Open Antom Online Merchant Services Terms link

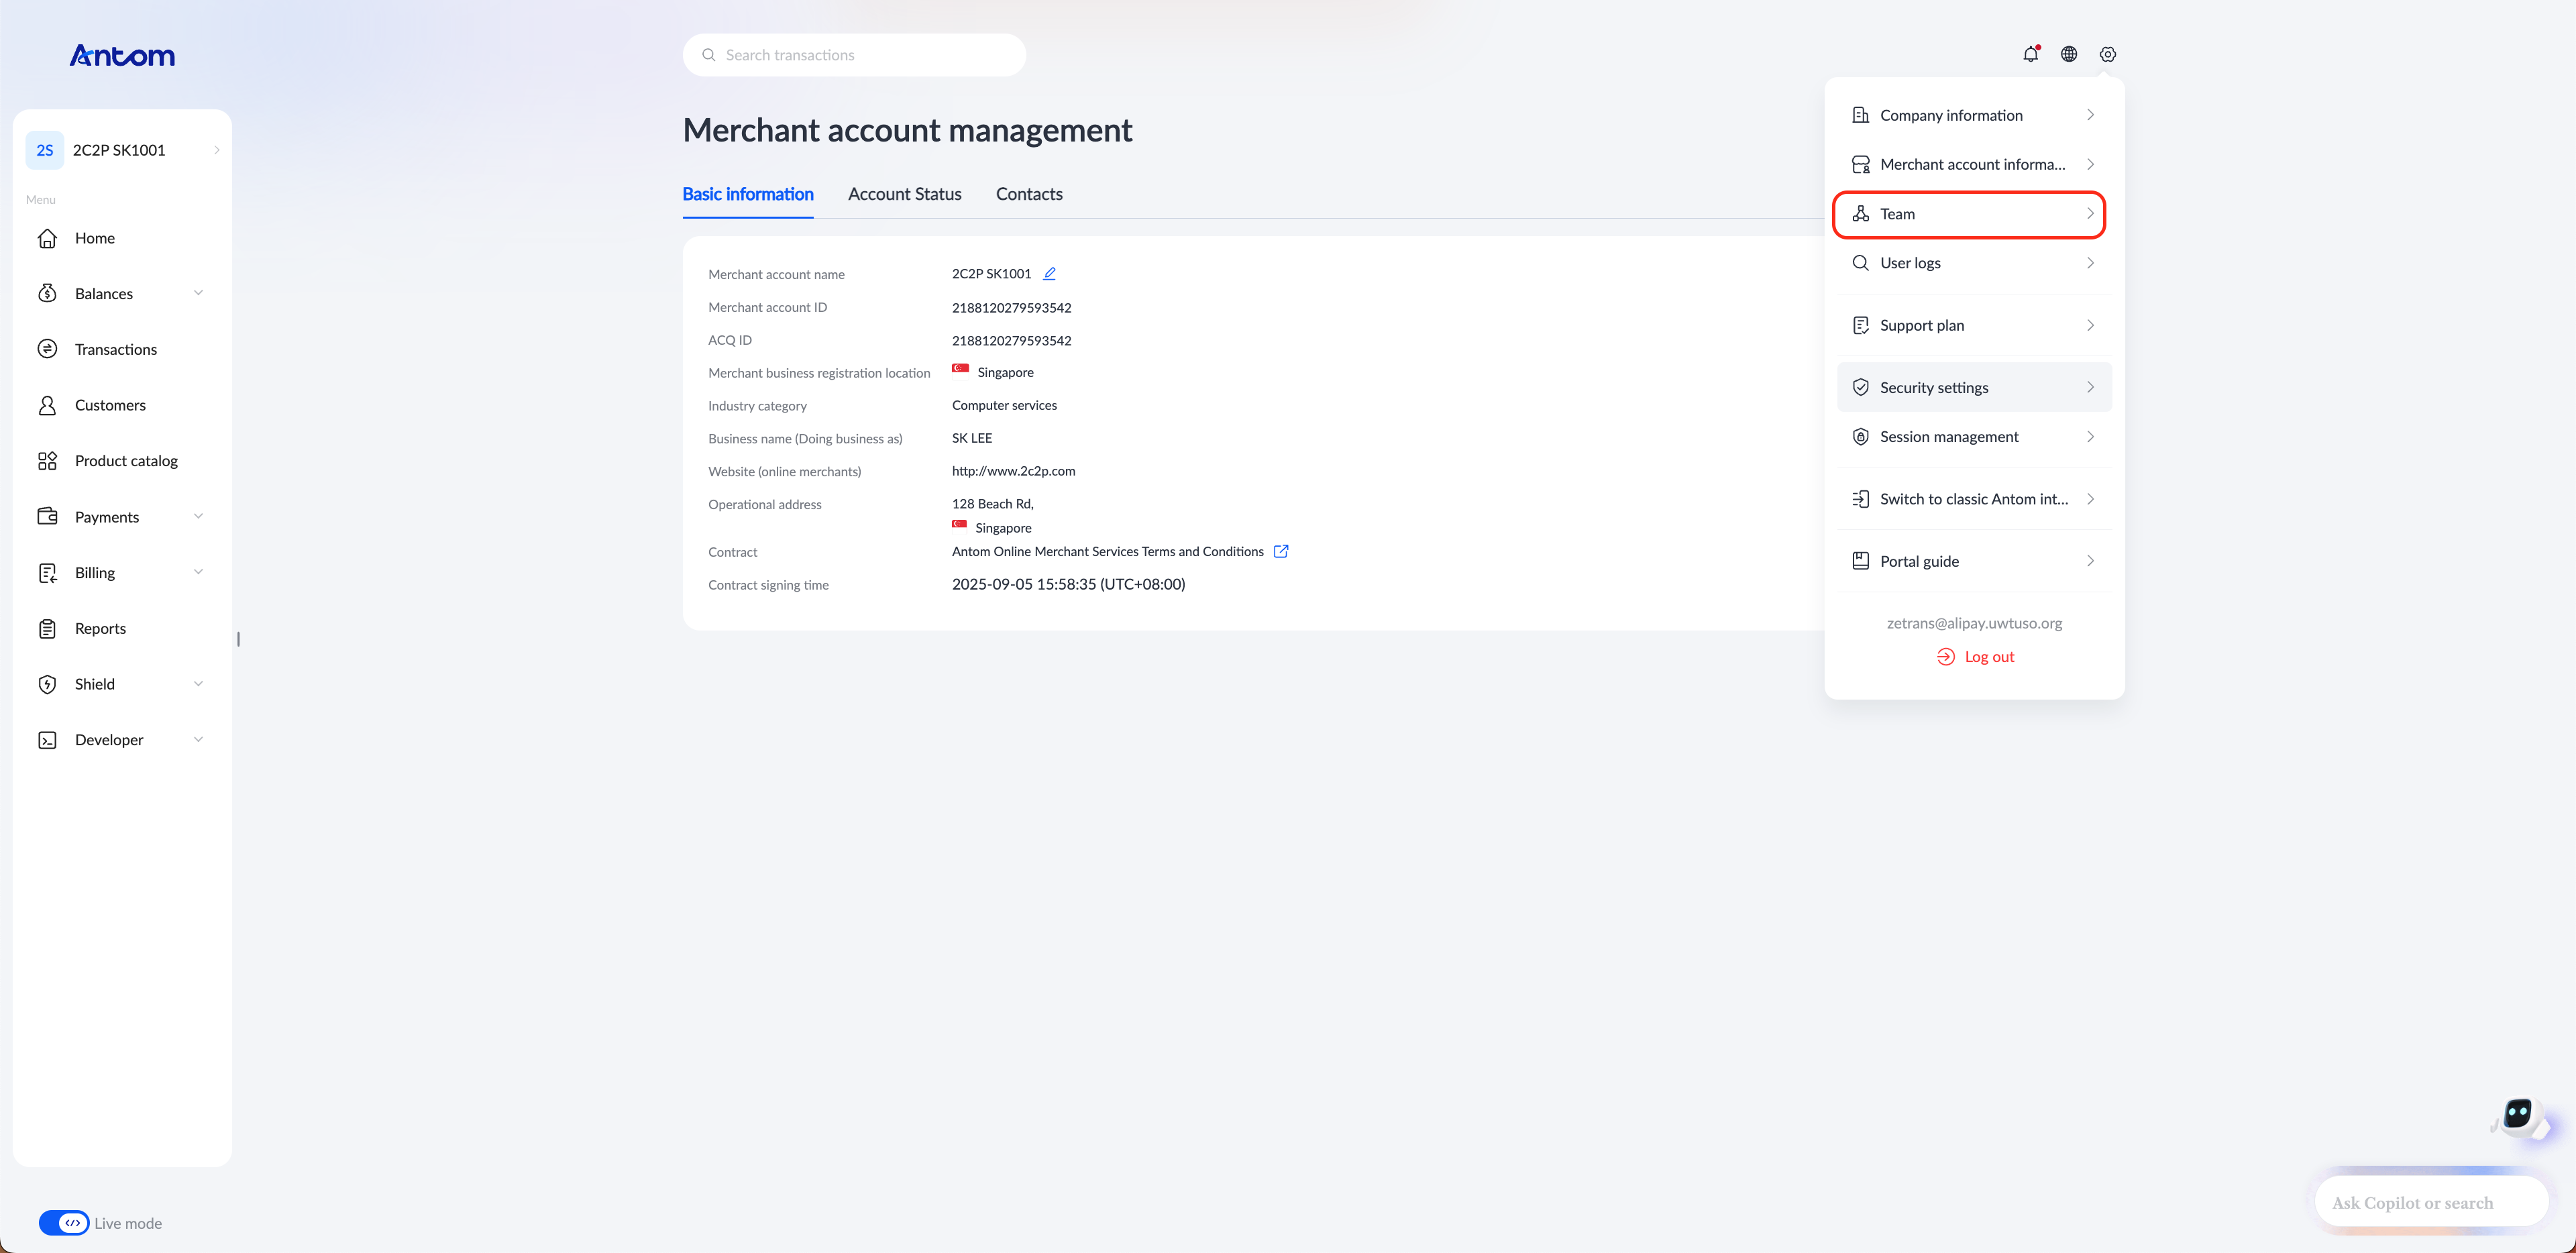coord(1107,551)
